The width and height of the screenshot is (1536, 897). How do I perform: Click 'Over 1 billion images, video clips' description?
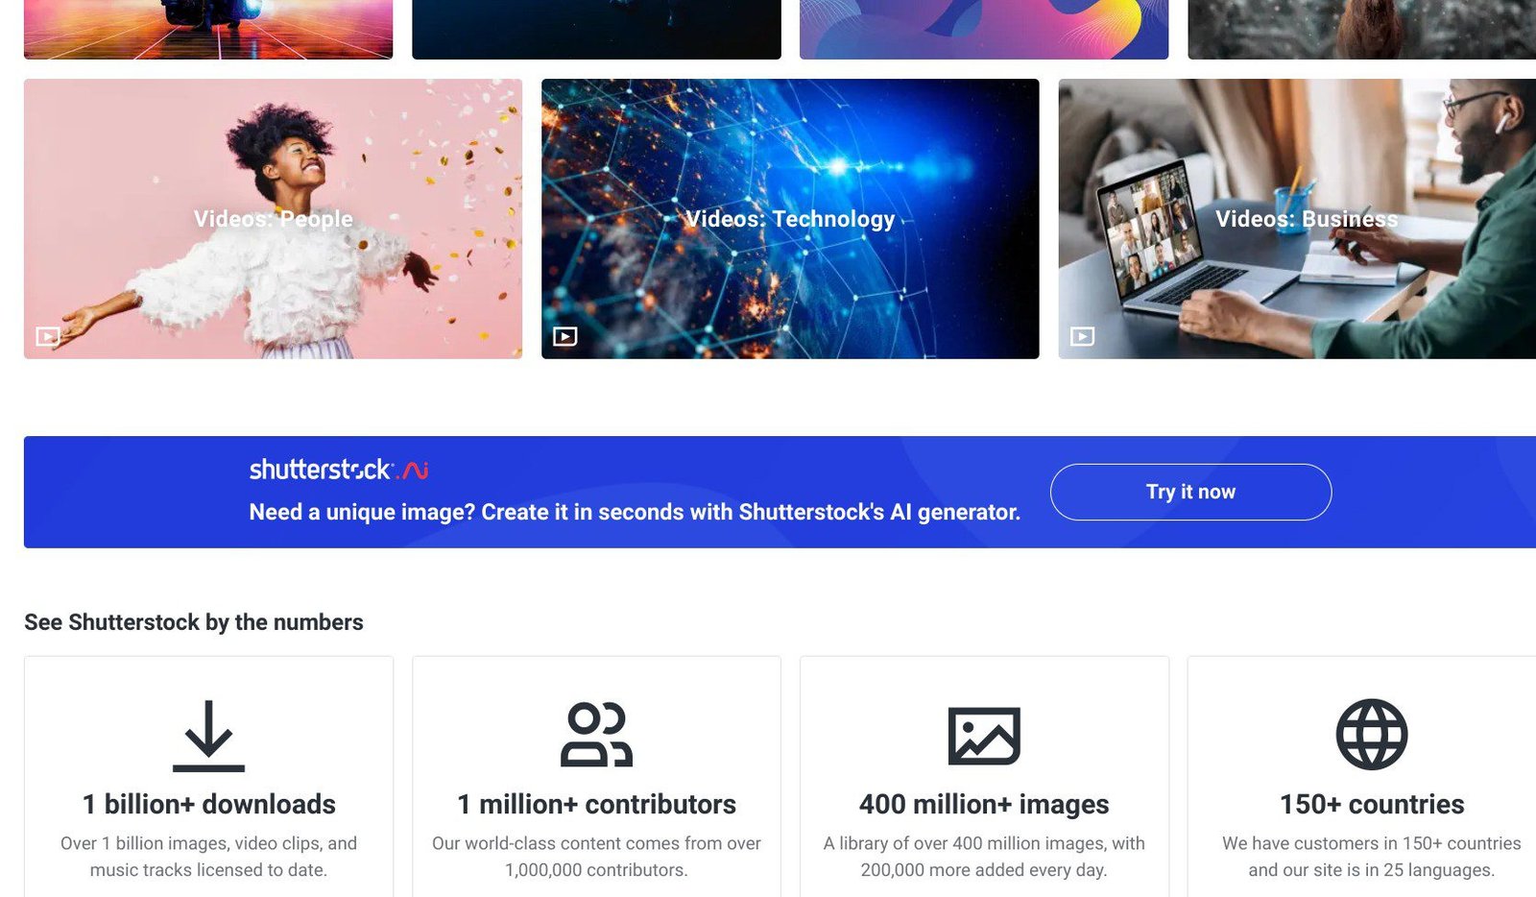208,857
